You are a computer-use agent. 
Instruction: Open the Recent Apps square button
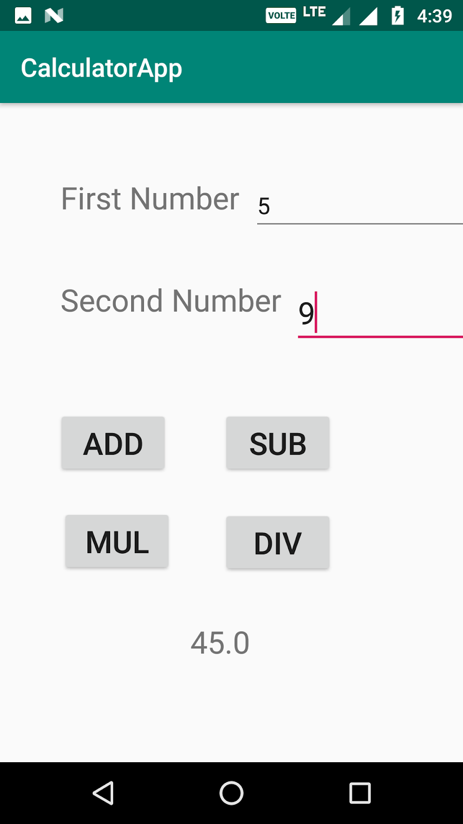[x=360, y=793]
